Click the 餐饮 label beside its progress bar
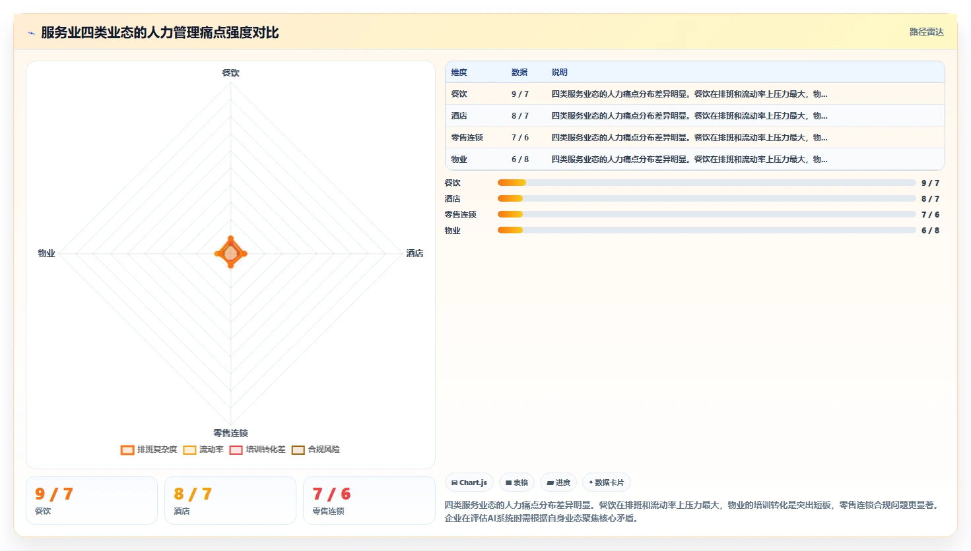 [x=452, y=183]
